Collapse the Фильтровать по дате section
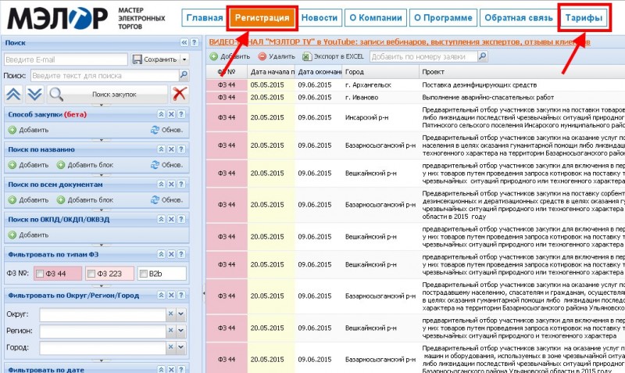Viewport: 625px width, 373px height. 161,369
